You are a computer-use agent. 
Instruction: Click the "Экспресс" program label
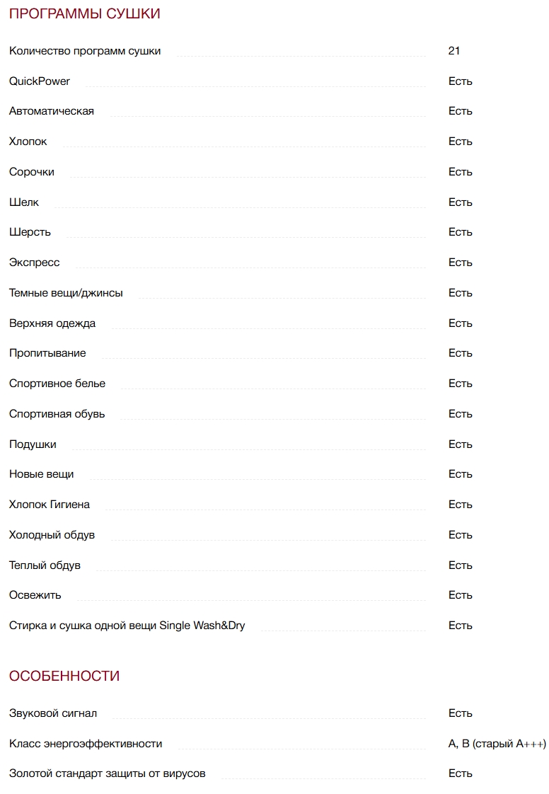tap(35, 263)
